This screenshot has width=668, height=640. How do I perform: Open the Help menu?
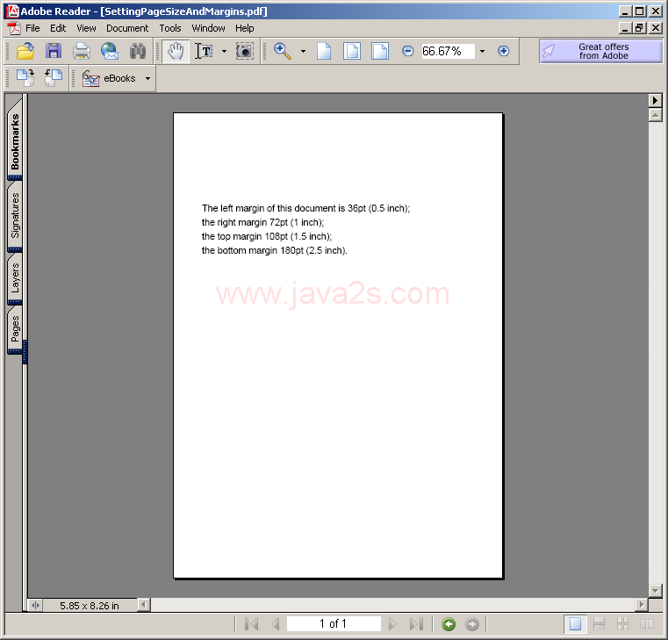pos(245,28)
